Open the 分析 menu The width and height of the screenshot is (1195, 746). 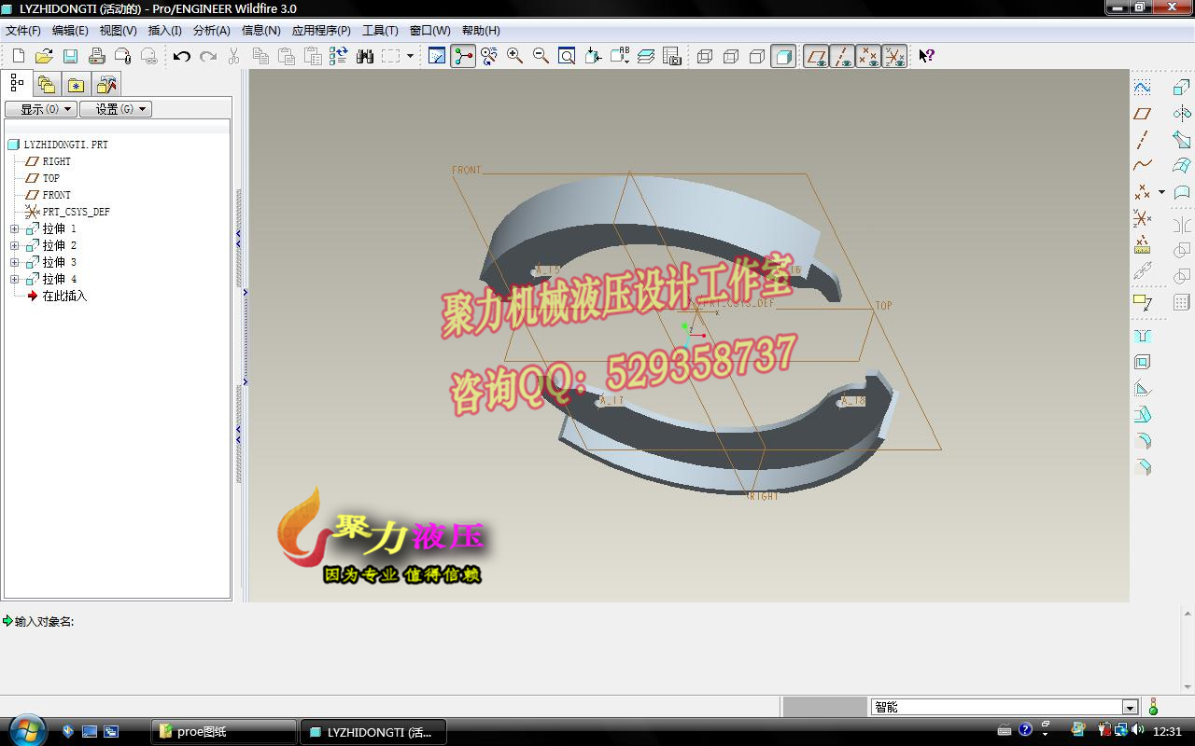tap(211, 30)
